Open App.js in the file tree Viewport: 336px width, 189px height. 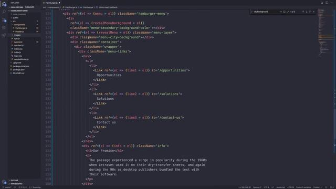point(17,38)
